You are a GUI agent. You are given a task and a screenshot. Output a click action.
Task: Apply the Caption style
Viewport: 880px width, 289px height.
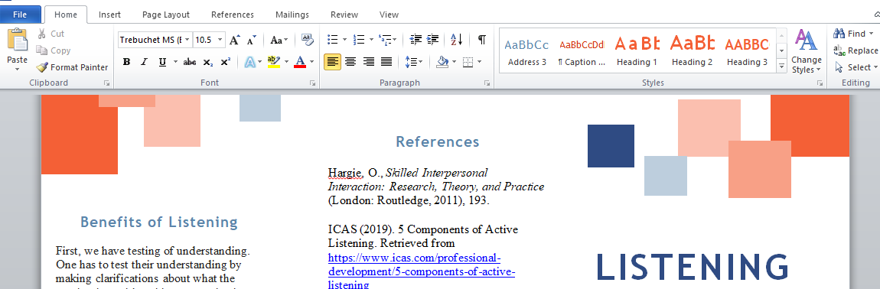point(582,51)
